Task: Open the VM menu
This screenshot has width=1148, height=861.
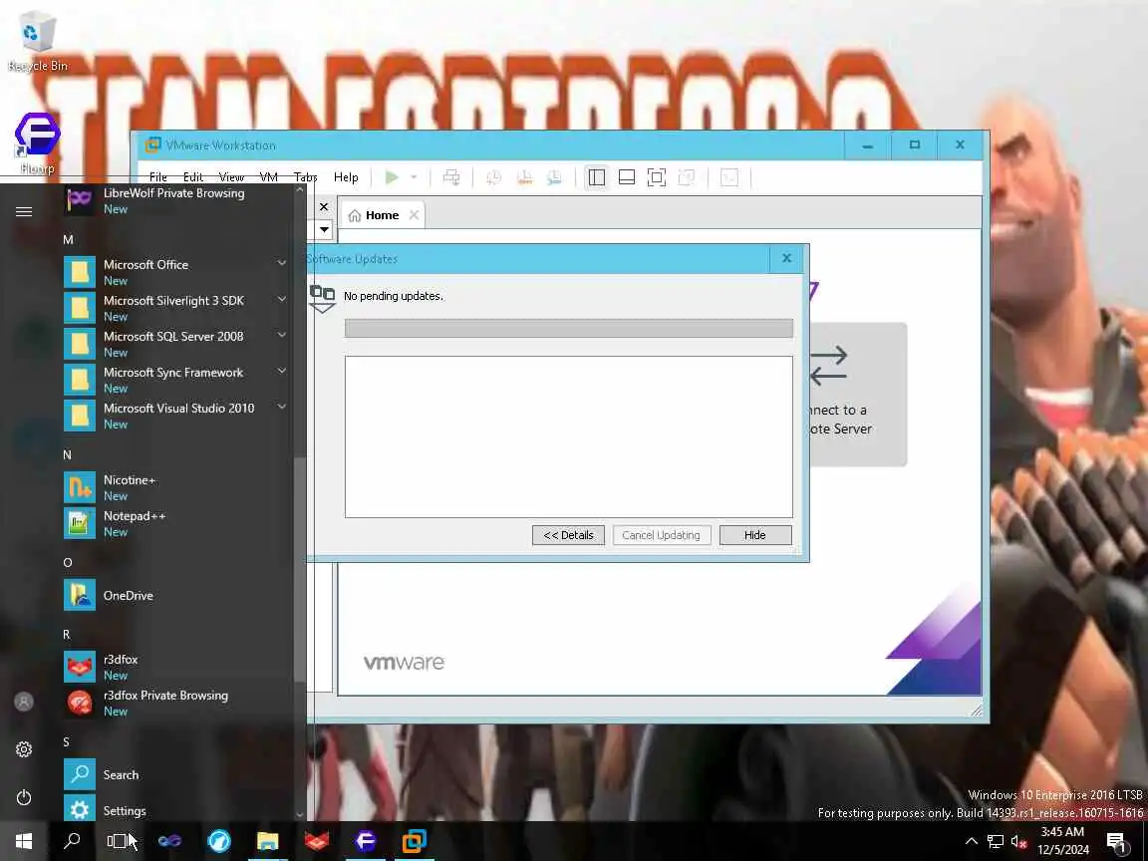Action: (x=269, y=177)
